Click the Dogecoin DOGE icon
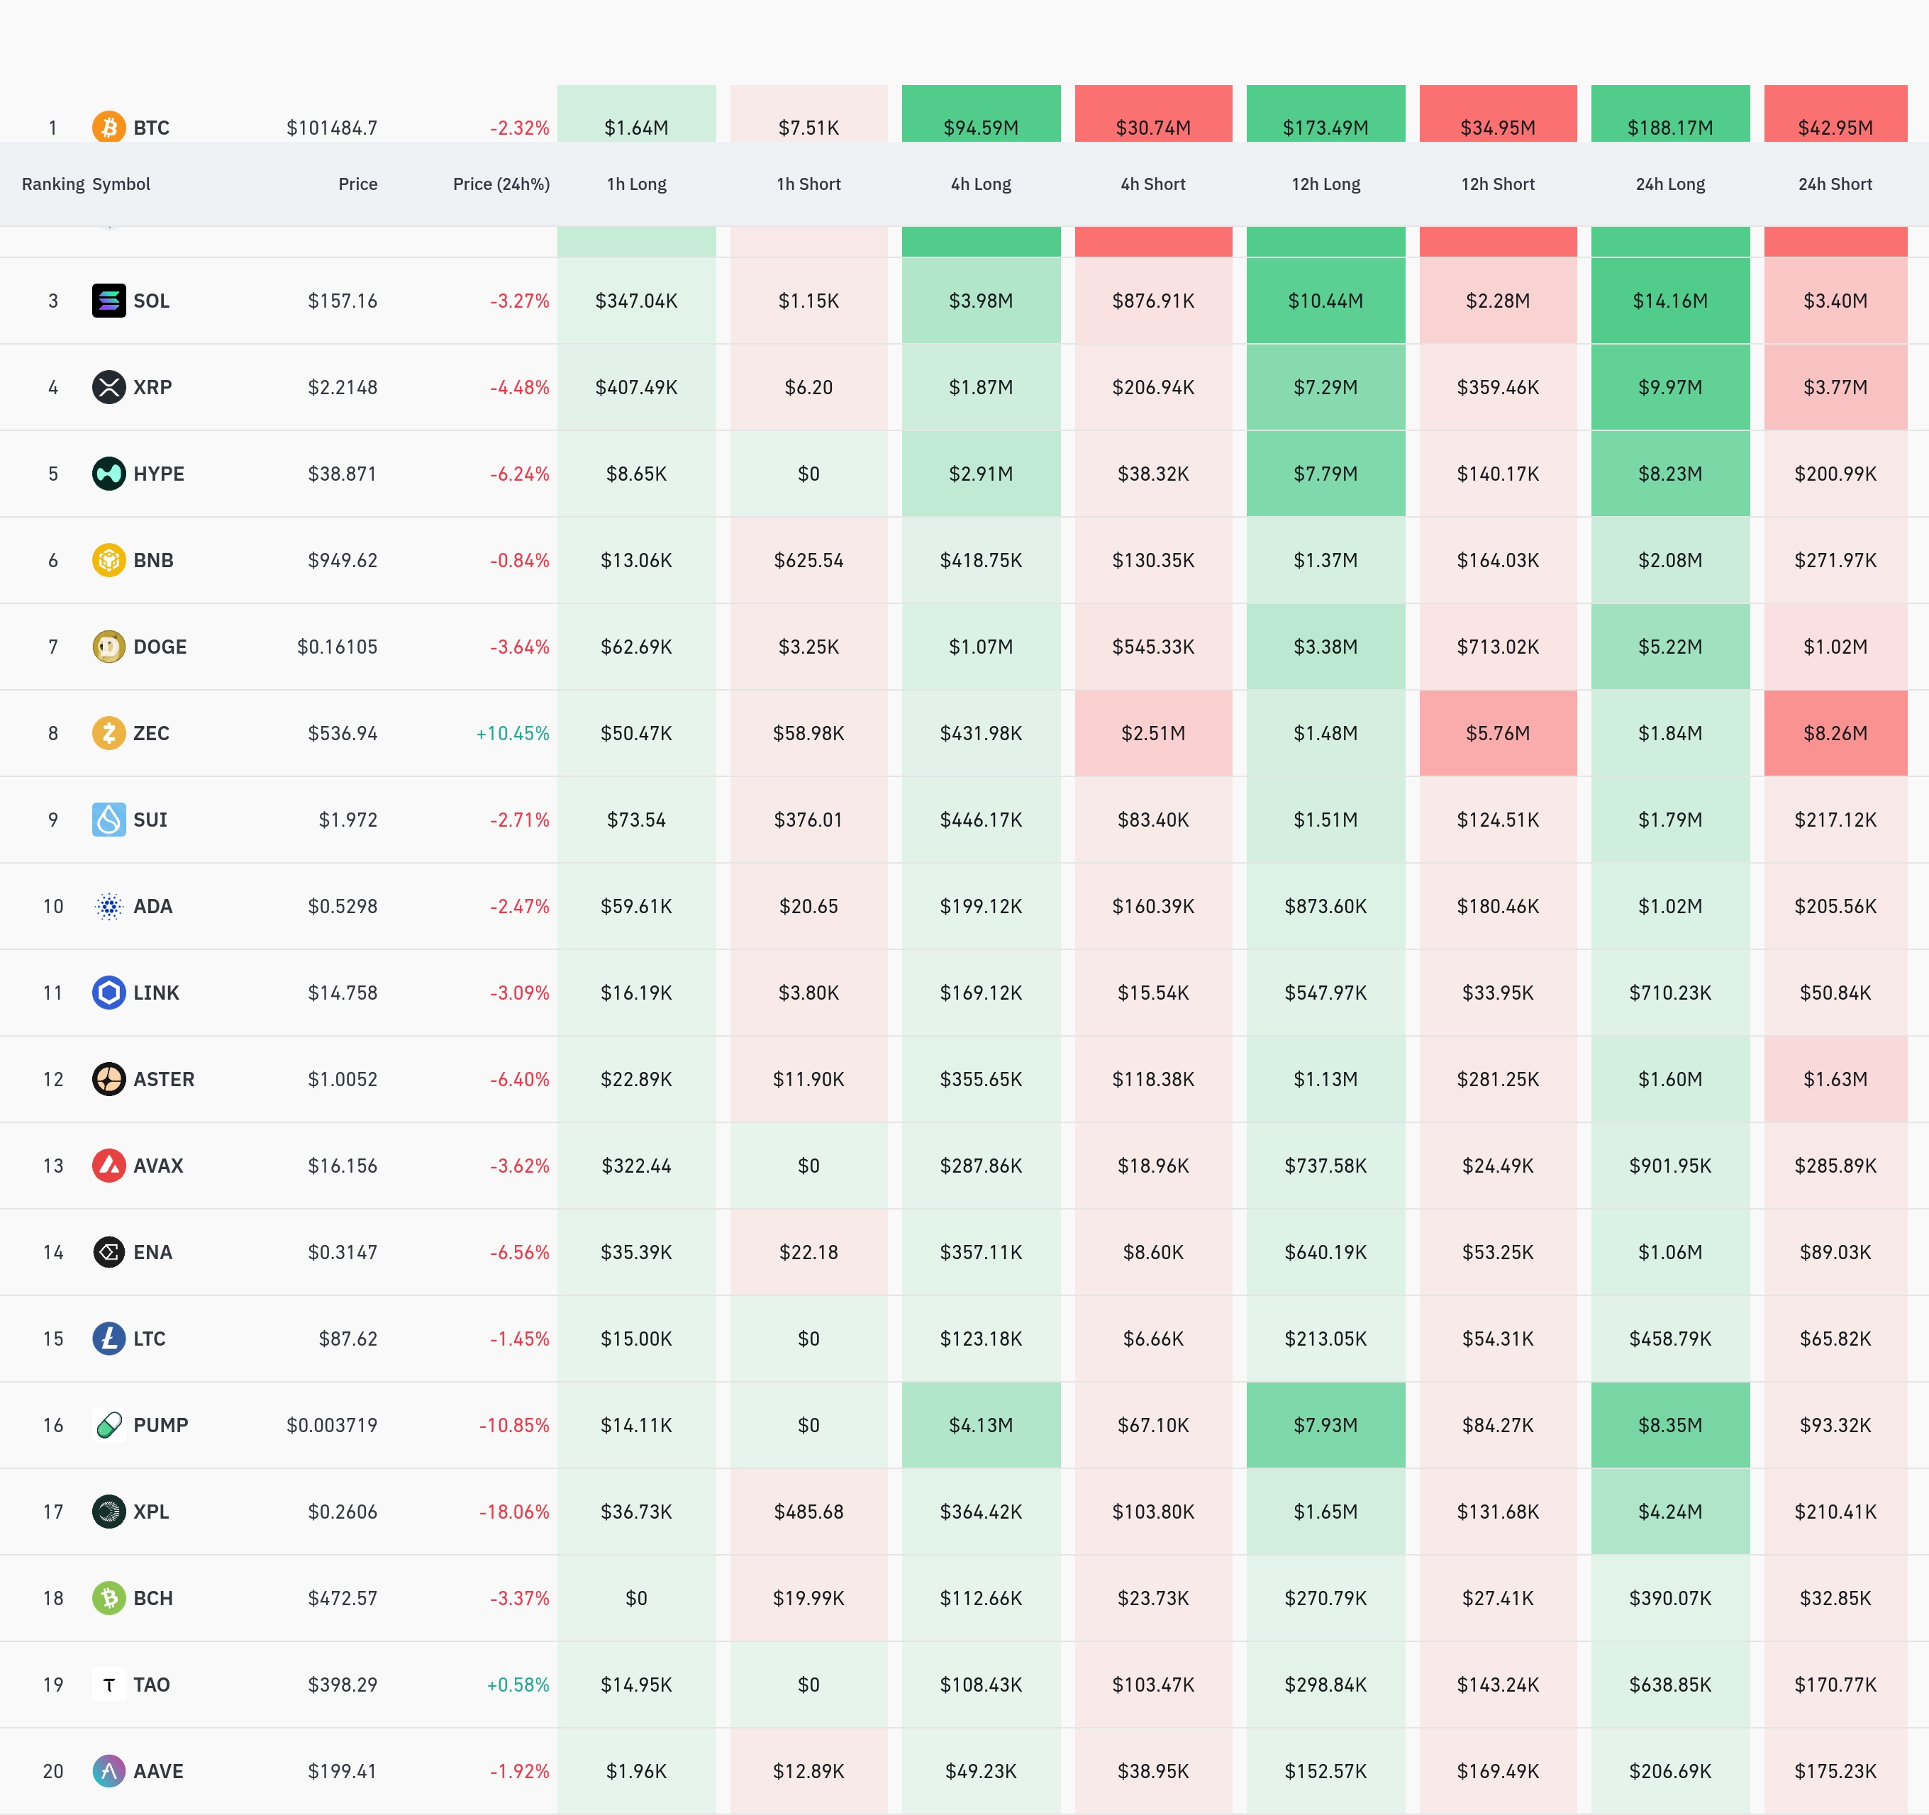The height and width of the screenshot is (1815, 1929). pyautogui.click(x=109, y=647)
